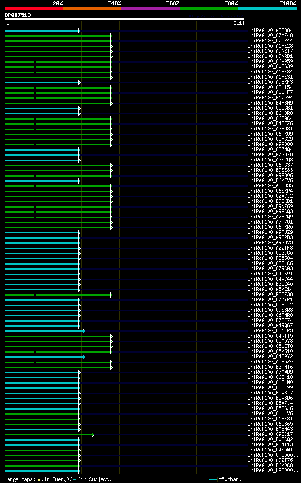Select hit UniRef100_B3RMI6

click(270, 367)
